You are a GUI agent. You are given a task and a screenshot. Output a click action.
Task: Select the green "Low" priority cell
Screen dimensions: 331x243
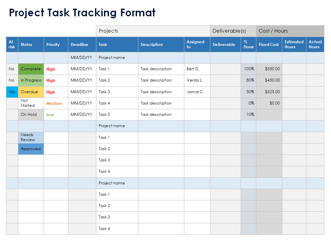pos(56,115)
